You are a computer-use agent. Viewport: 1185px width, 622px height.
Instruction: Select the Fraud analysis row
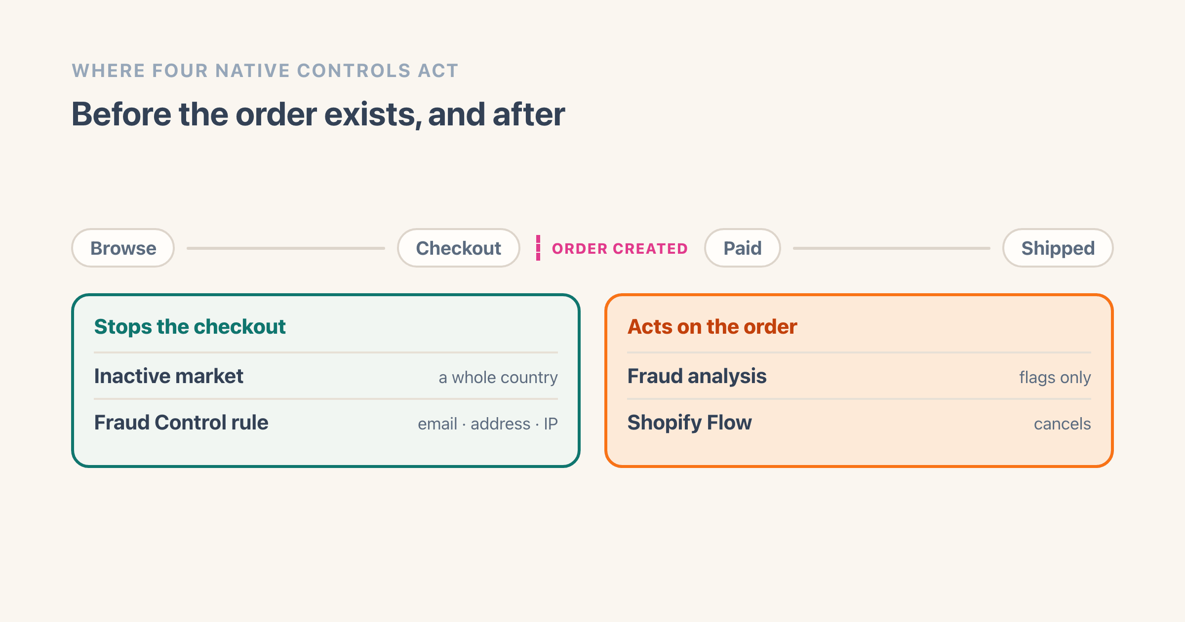tap(859, 376)
